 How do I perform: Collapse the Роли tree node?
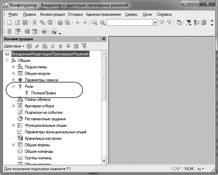[14, 86]
